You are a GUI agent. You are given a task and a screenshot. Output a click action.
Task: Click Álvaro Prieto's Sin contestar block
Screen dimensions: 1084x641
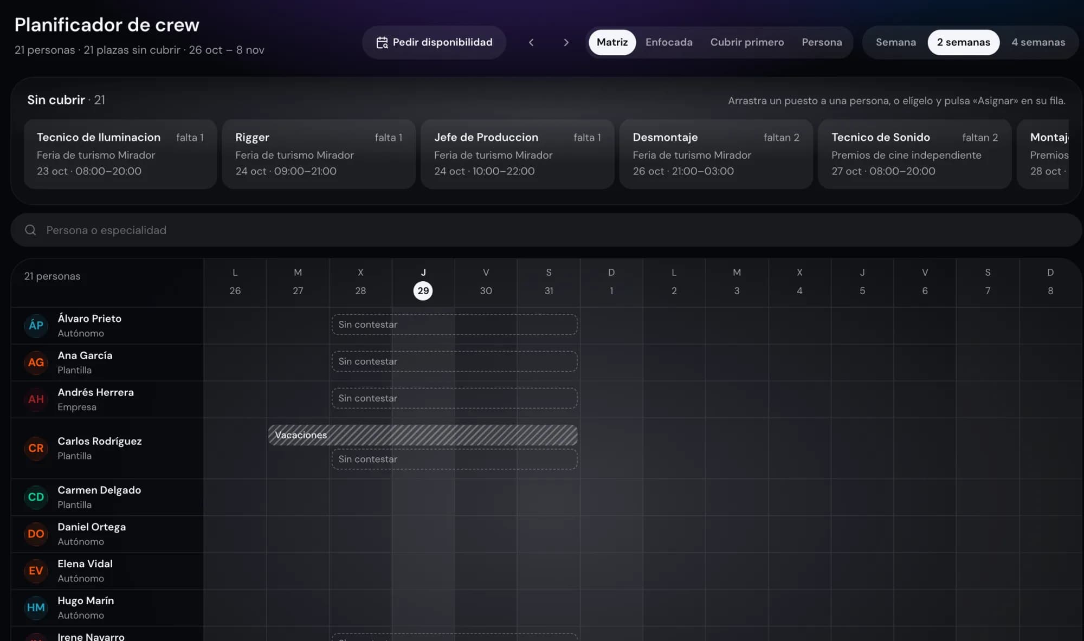click(x=454, y=325)
